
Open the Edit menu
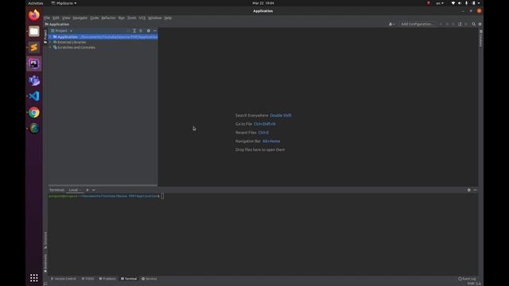coord(56,17)
